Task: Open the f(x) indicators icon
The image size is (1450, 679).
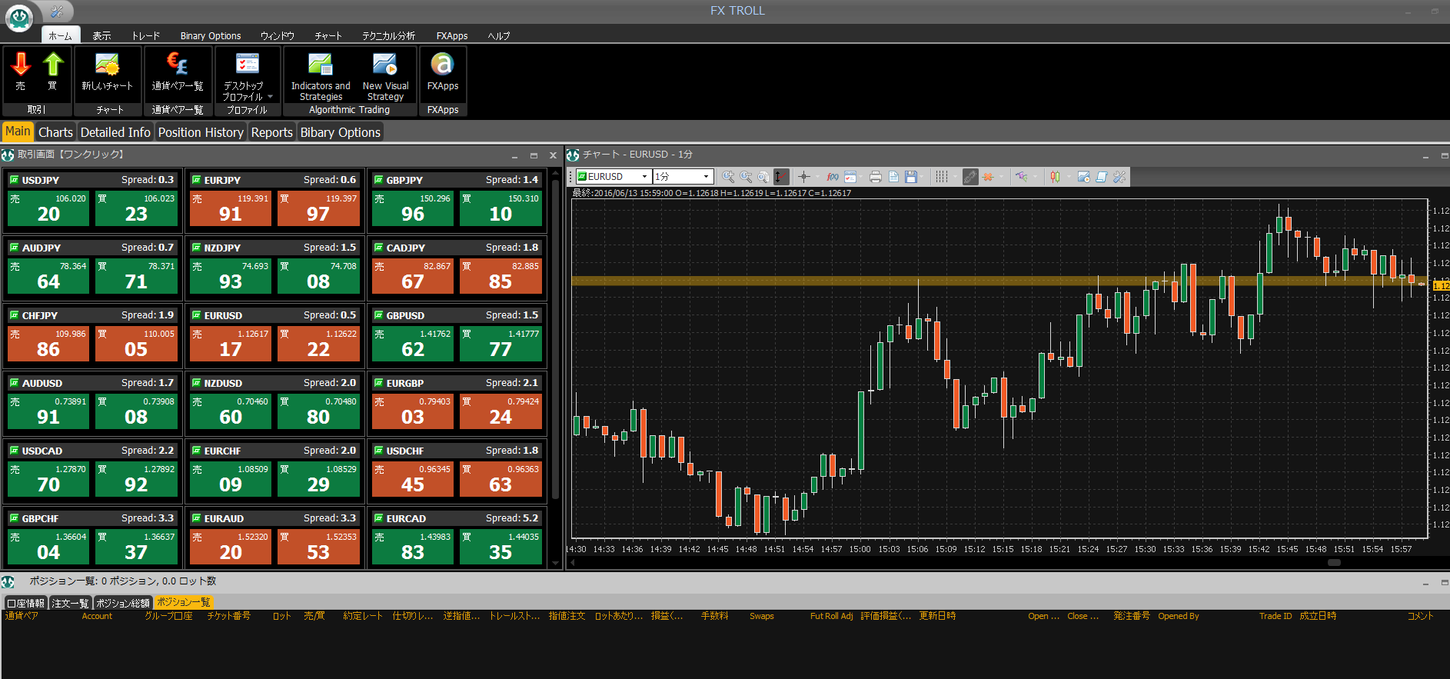Action: pos(833,177)
